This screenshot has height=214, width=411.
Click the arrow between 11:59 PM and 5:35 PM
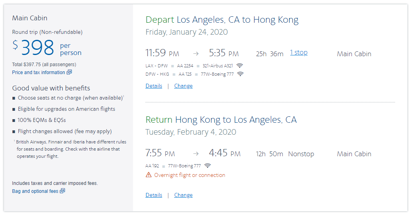(x=196, y=53)
